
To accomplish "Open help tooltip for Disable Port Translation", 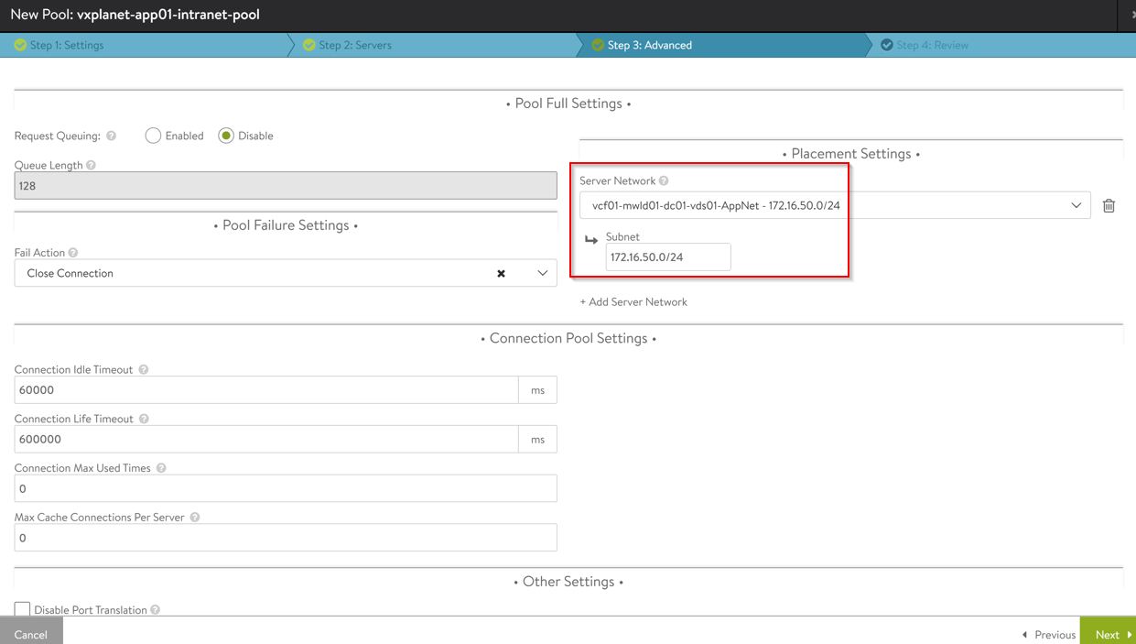I will pos(156,610).
